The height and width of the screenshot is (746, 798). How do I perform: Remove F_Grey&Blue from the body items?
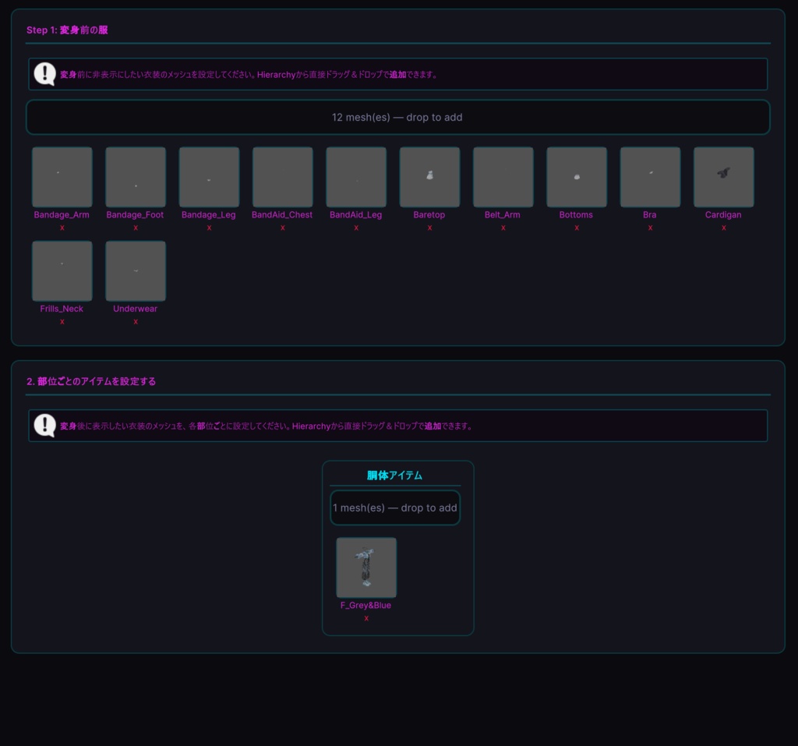pyautogui.click(x=366, y=618)
